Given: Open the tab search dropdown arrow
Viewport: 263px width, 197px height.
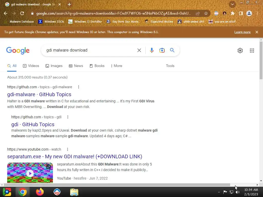Looking at the screenshot, I should (232, 5).
